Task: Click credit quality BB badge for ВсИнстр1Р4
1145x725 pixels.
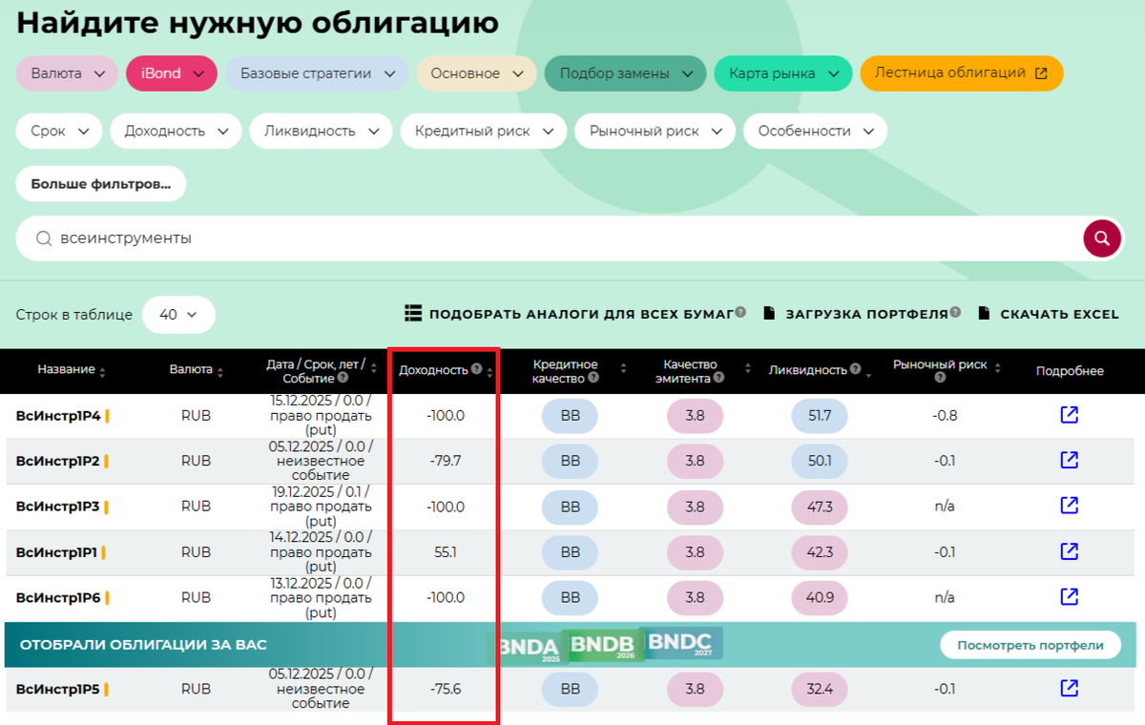Action: [x=571, y=416]
